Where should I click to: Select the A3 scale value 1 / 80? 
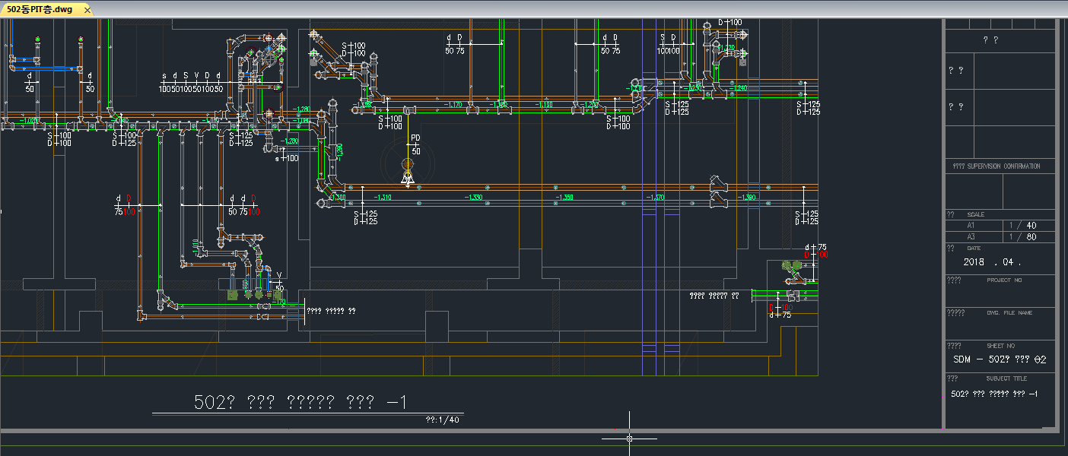coord(1022,237)
